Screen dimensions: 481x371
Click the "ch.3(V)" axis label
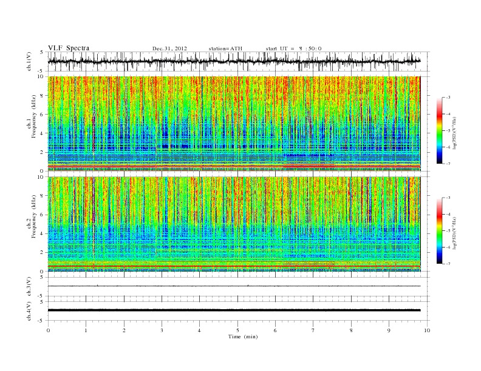[x=29, y=287]
